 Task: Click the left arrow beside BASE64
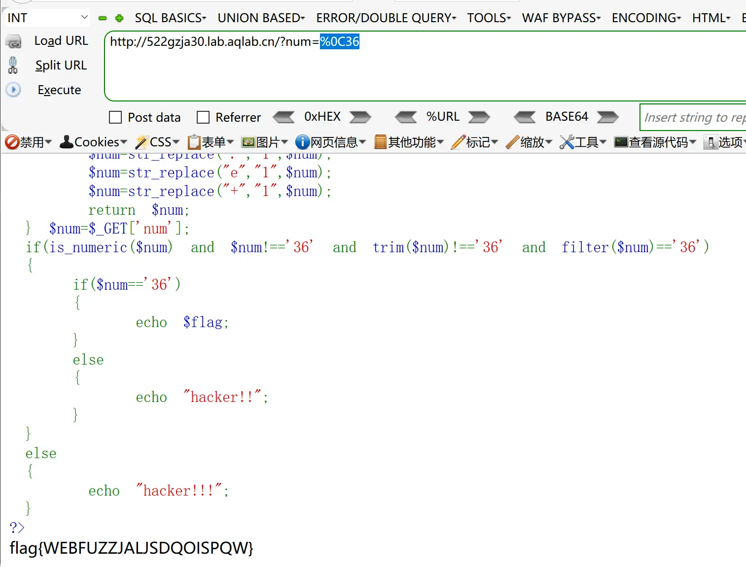(x=525, y=117)
